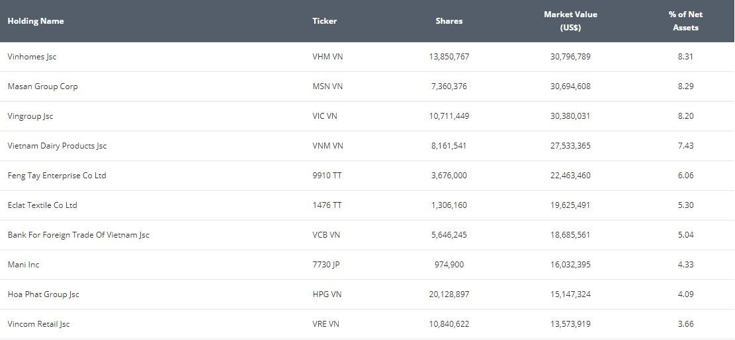The image size is (735, 340).
Task: Select Feng Tay Enterprise Co Ltd
Action: 57,176
